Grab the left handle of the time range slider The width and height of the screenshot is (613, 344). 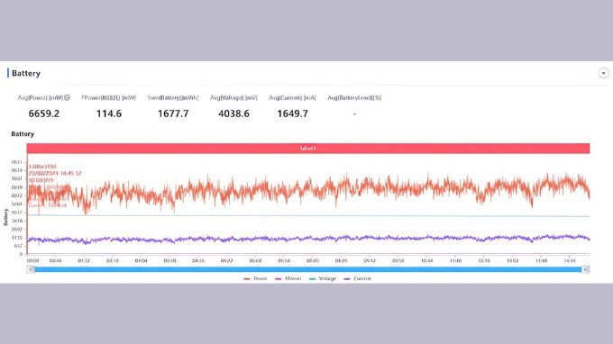pos(31,269)
